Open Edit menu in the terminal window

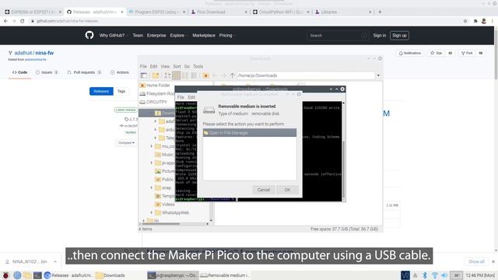point(191,97)
